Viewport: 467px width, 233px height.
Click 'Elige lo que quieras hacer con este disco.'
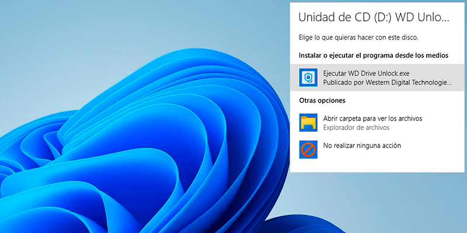coord(358,38)
